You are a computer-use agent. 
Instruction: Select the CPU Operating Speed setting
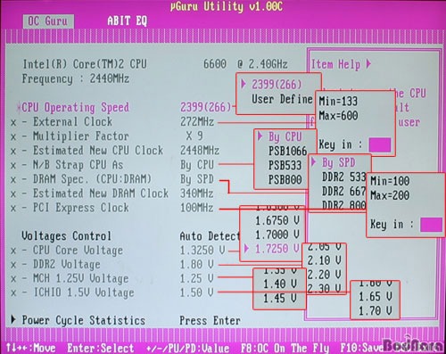(76, 107)
